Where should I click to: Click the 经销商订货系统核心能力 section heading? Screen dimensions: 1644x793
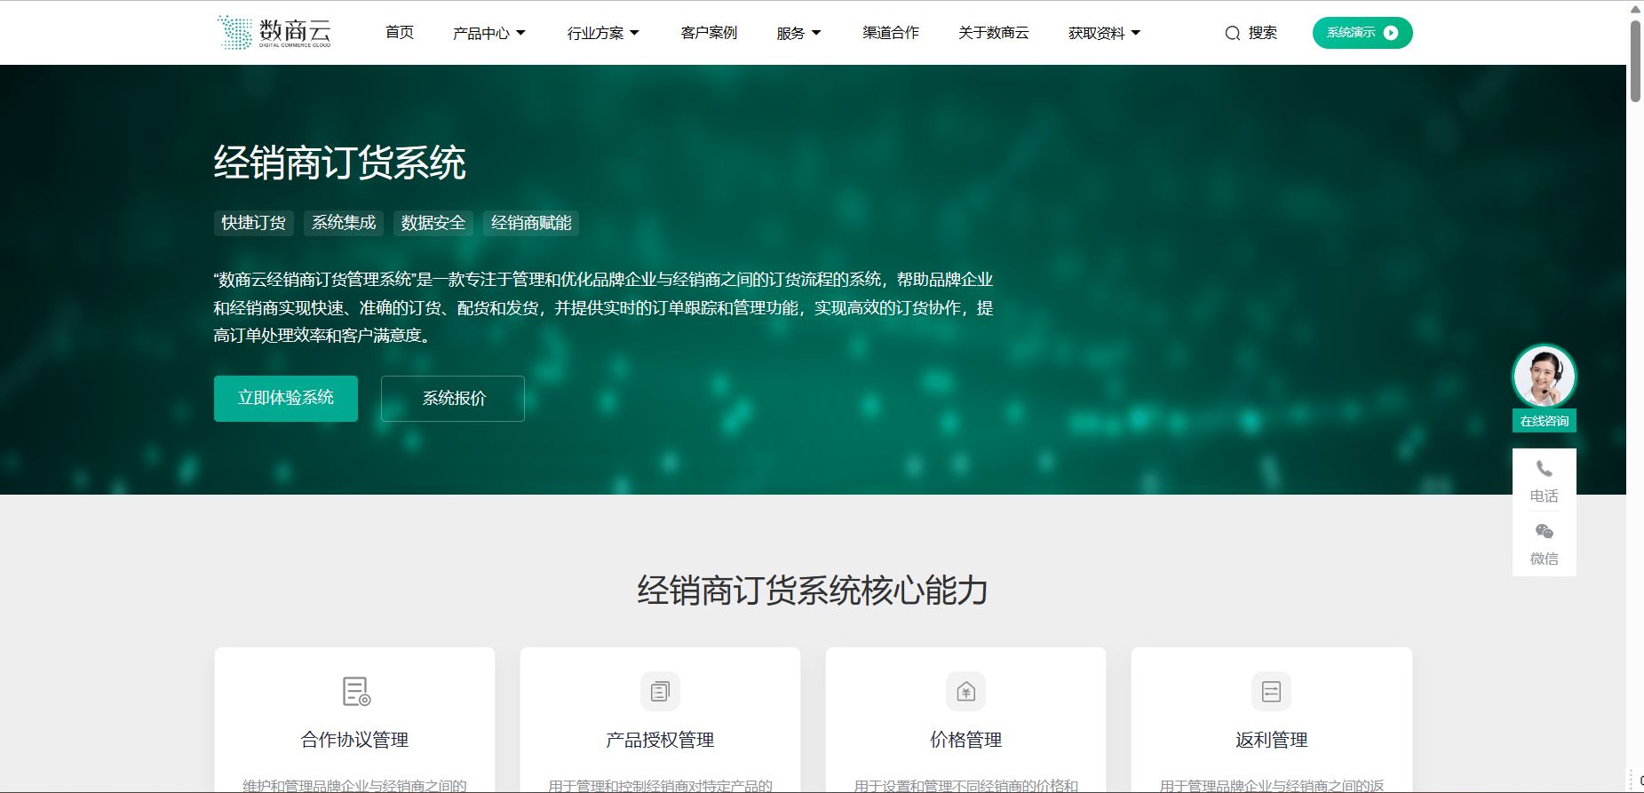813,591
